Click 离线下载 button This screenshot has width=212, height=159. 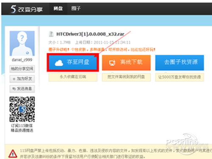[126, 63]
